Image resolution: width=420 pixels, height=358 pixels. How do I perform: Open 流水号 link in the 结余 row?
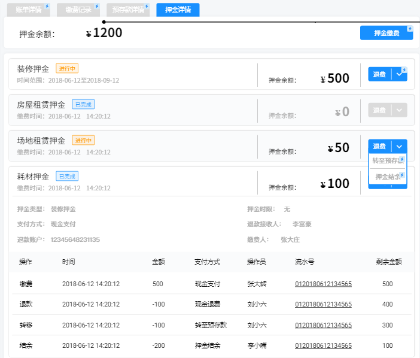click(x=323, y=346)
